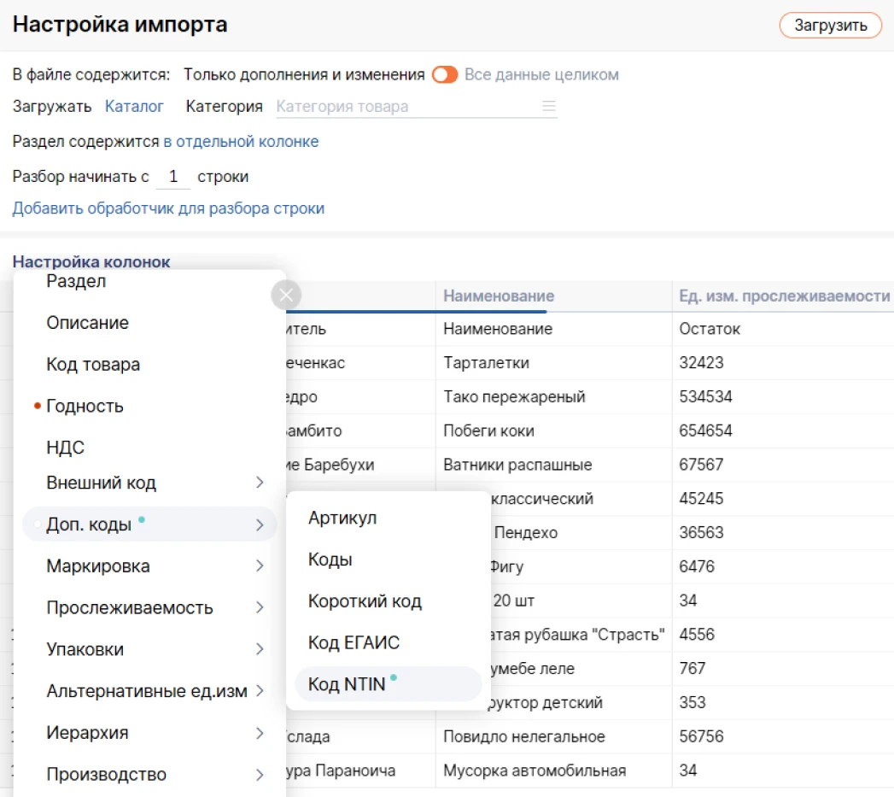Choose НДС from the field list
894x797 pixels.
click(x=66, y=448)
